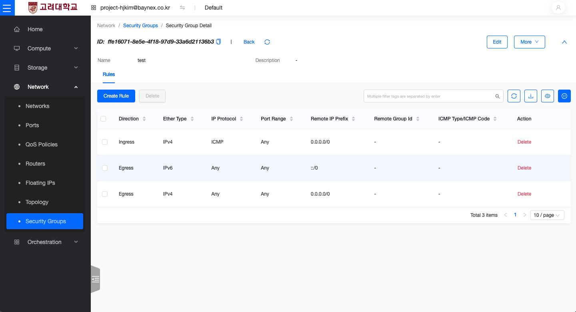Delete the Ingress ICMP rule
The width and height of the screenshot is (576, 312).
tap(524, 142)
